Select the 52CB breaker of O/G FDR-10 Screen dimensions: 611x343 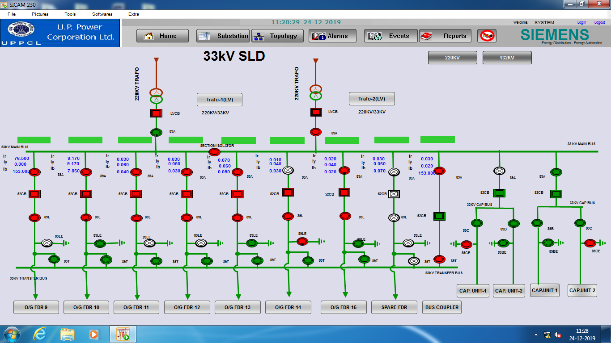pyautogui.click(x=86, y=194)
